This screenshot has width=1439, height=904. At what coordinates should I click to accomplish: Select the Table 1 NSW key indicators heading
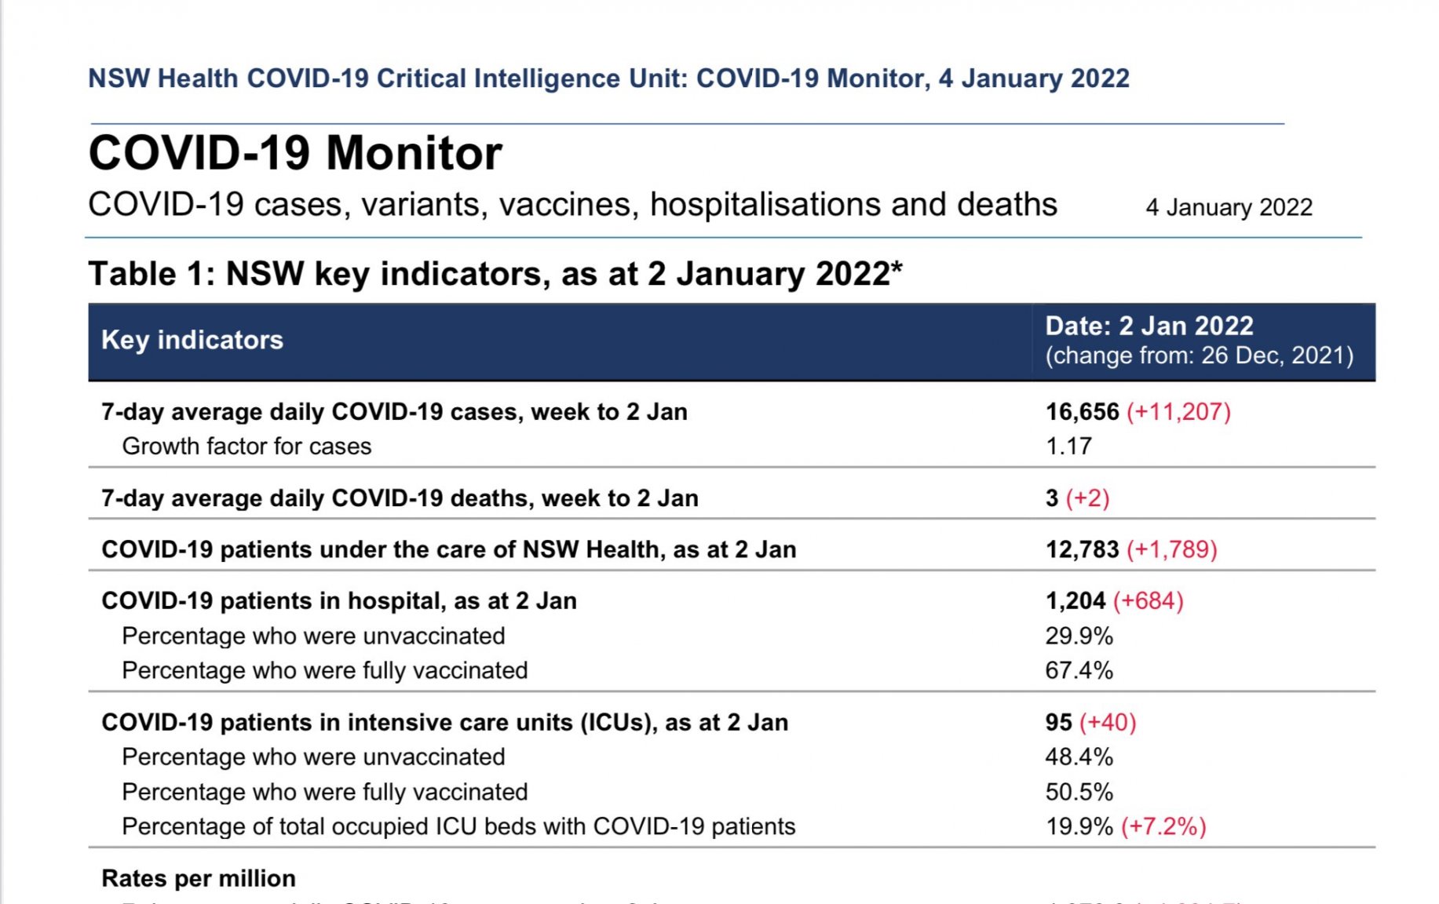[495, 274]
